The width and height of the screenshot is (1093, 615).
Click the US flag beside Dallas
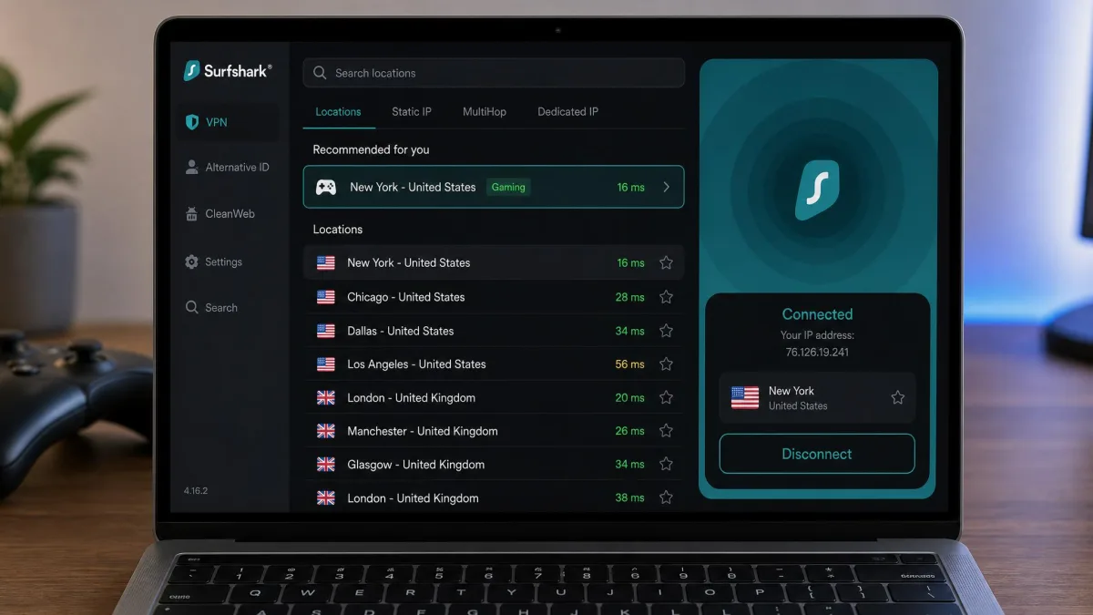(x=325, y=331)
